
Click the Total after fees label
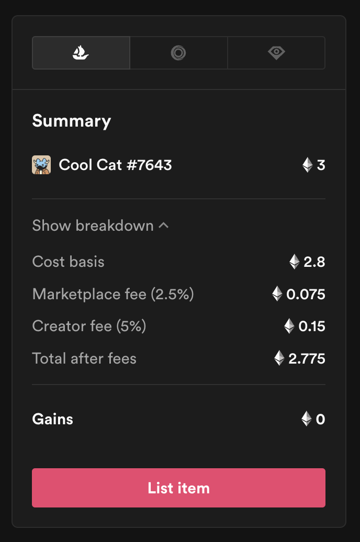coord(84,358)
